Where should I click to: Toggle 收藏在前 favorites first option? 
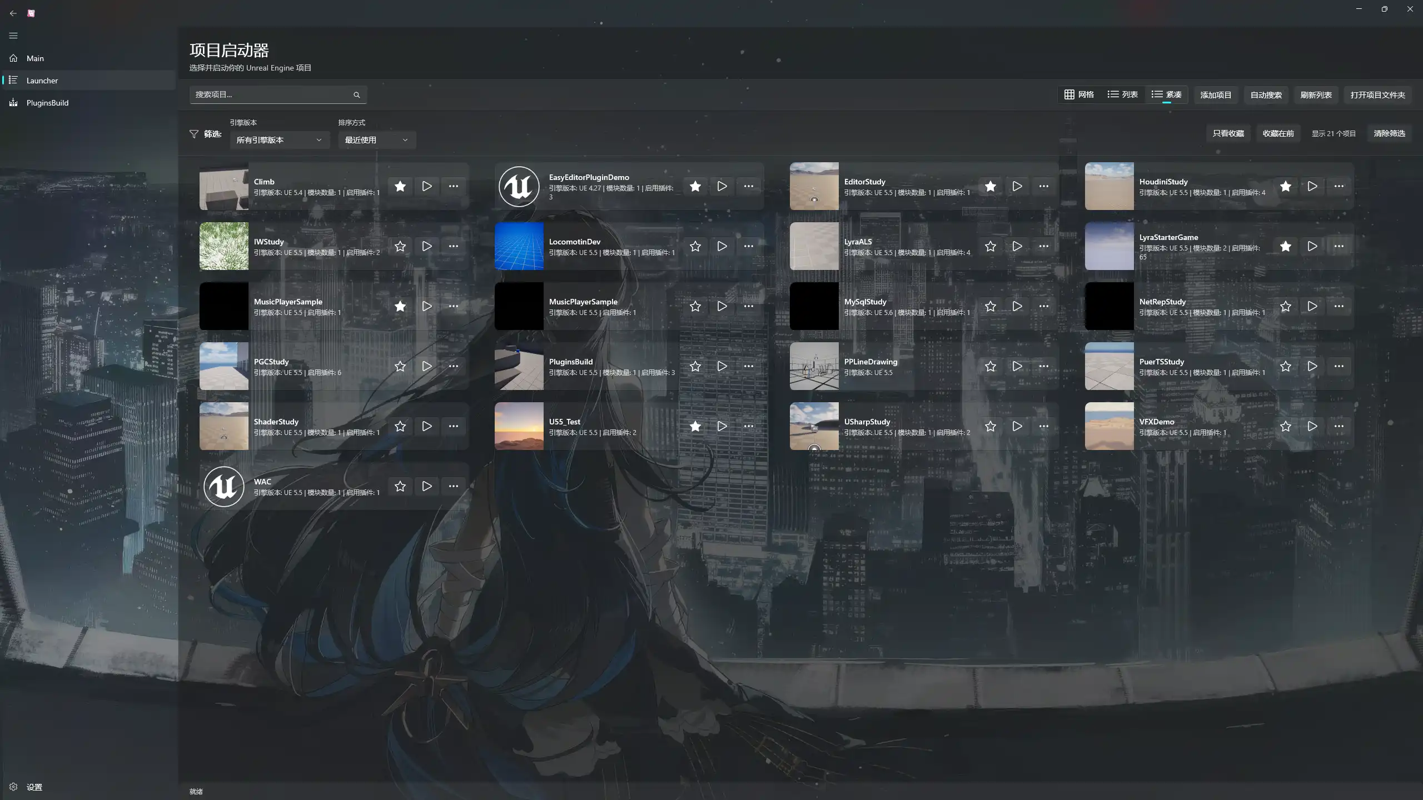click(x=1278, y=133)
